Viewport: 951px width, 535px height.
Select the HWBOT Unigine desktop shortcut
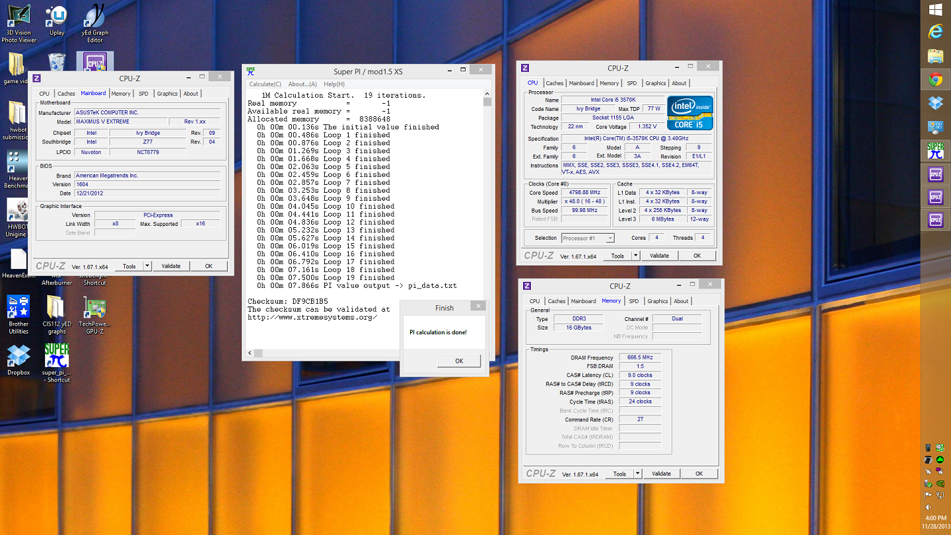pos(16,219)
